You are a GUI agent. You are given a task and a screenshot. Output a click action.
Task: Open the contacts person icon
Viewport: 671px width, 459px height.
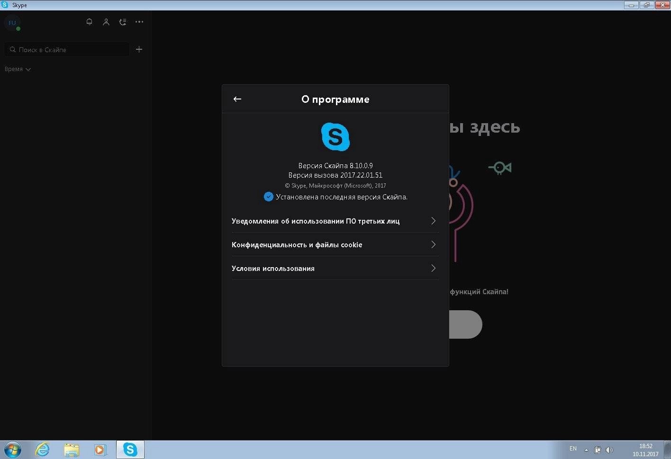coord(106,22)
